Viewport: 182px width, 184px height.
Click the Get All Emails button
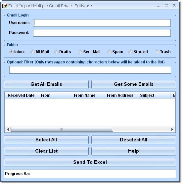[x=46, y=84]
